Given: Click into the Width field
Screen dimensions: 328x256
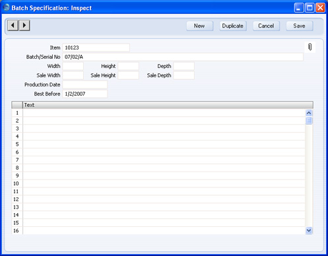Looking at the screenshot, I should 73,66.
